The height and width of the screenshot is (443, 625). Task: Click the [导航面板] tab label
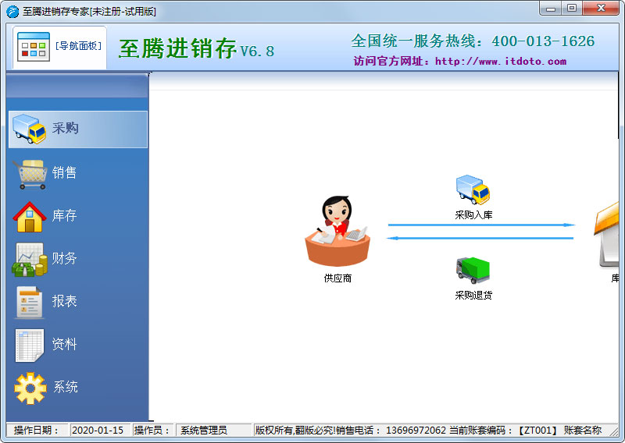(x=79, y=46)
